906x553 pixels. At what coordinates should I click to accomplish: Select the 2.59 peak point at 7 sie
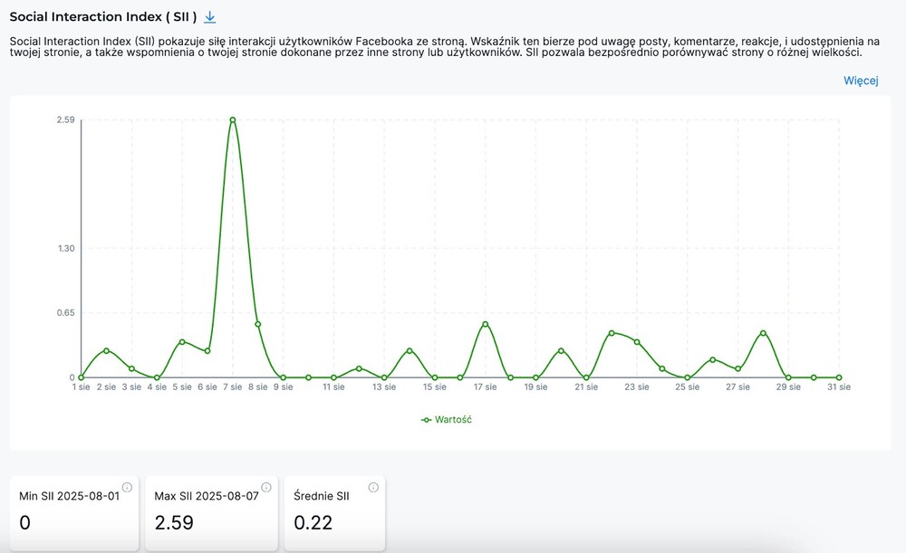(233, 119)
